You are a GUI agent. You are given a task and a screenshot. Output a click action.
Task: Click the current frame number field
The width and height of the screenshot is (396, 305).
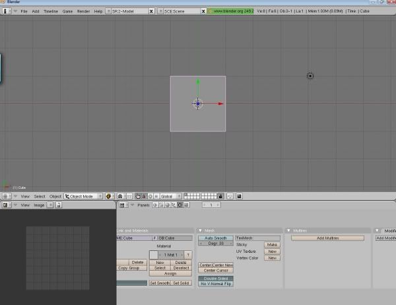tap(211, 205)
